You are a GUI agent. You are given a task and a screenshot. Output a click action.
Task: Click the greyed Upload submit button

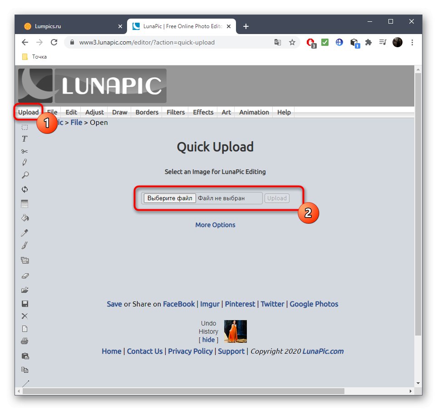(277, 198)
